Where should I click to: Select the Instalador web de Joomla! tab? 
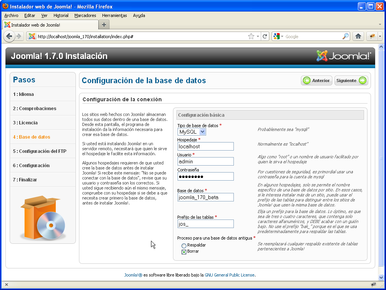[50, 25]
